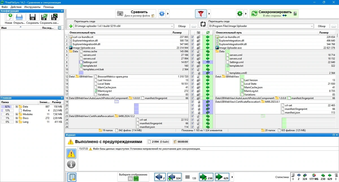
Task: Click Сохранить как with green sync arrows
Action: (x=44, y=17)
